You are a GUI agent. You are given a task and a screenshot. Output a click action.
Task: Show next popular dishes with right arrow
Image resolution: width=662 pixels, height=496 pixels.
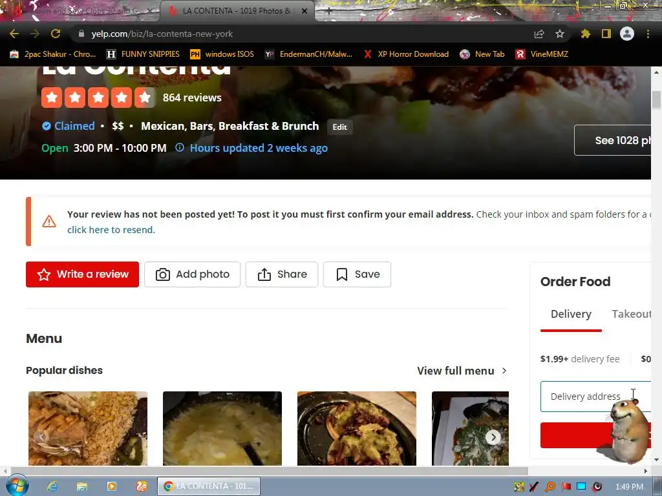[x=493, y=437]
